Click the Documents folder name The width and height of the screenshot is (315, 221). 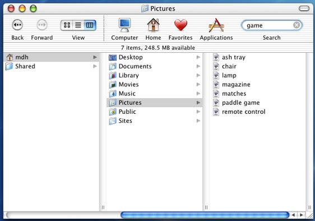(135, 66)
